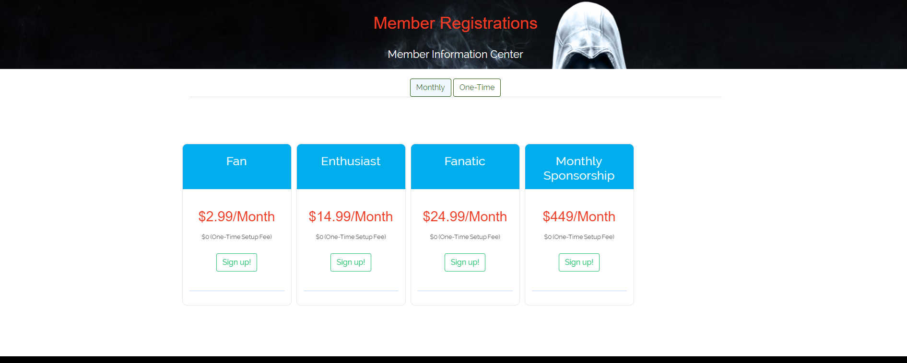Sign up for Monthly Sponsorship plan
The width and height of the screenshot is (907, 363).
579,262
